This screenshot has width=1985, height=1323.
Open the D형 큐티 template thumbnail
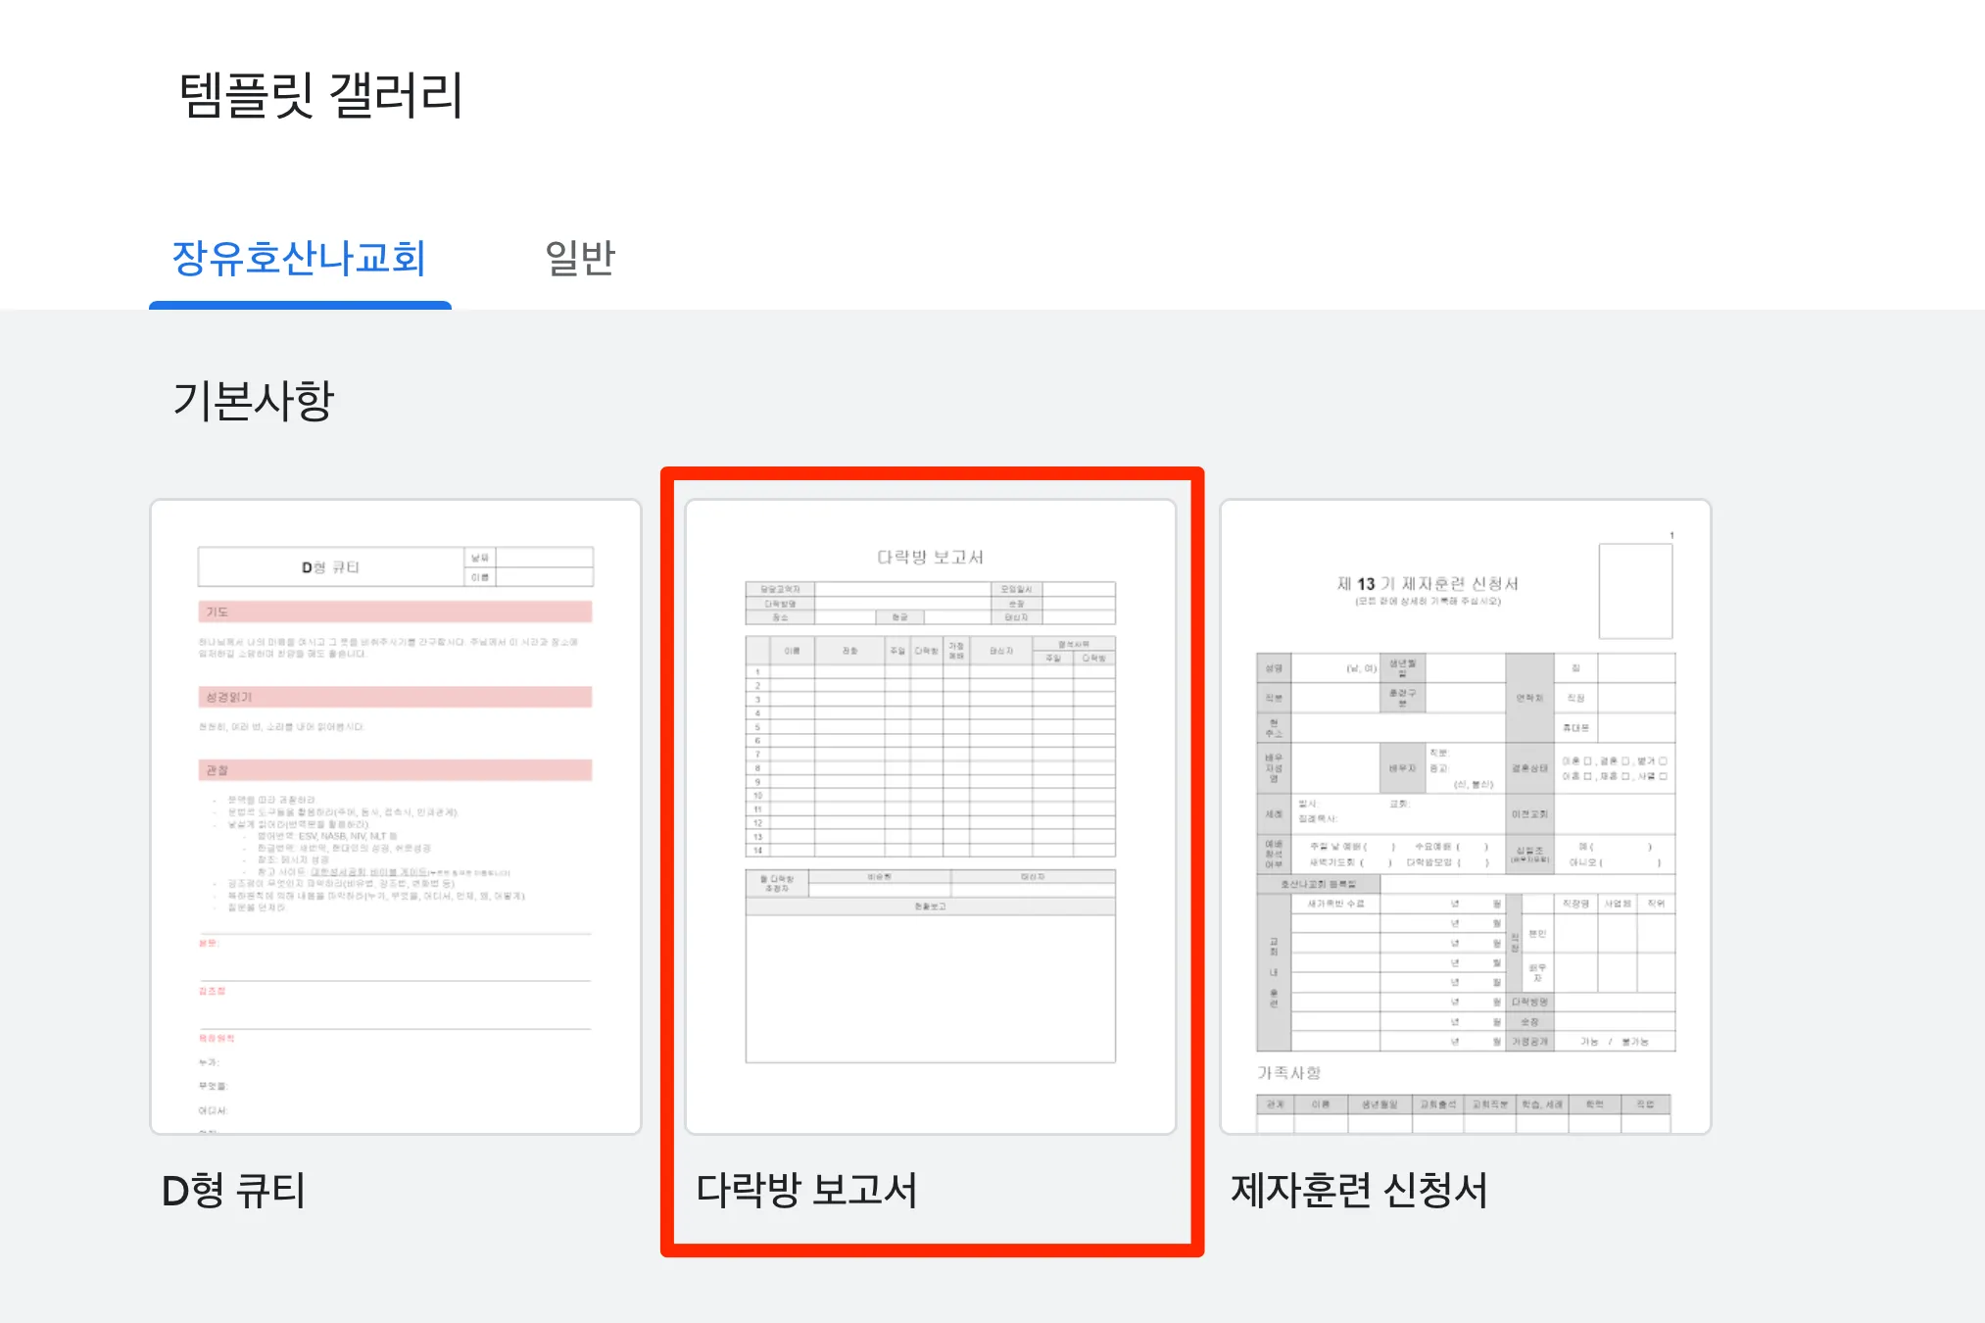pos(395,815)
